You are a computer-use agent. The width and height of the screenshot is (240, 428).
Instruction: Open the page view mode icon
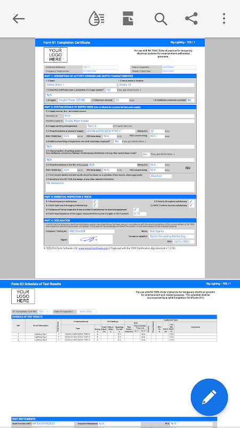click(x=128, y=19)
